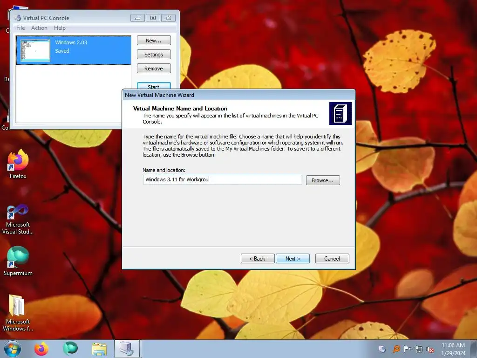Click the Saved status text
This screenshot has height=358, width=477.
pos(62,51)
